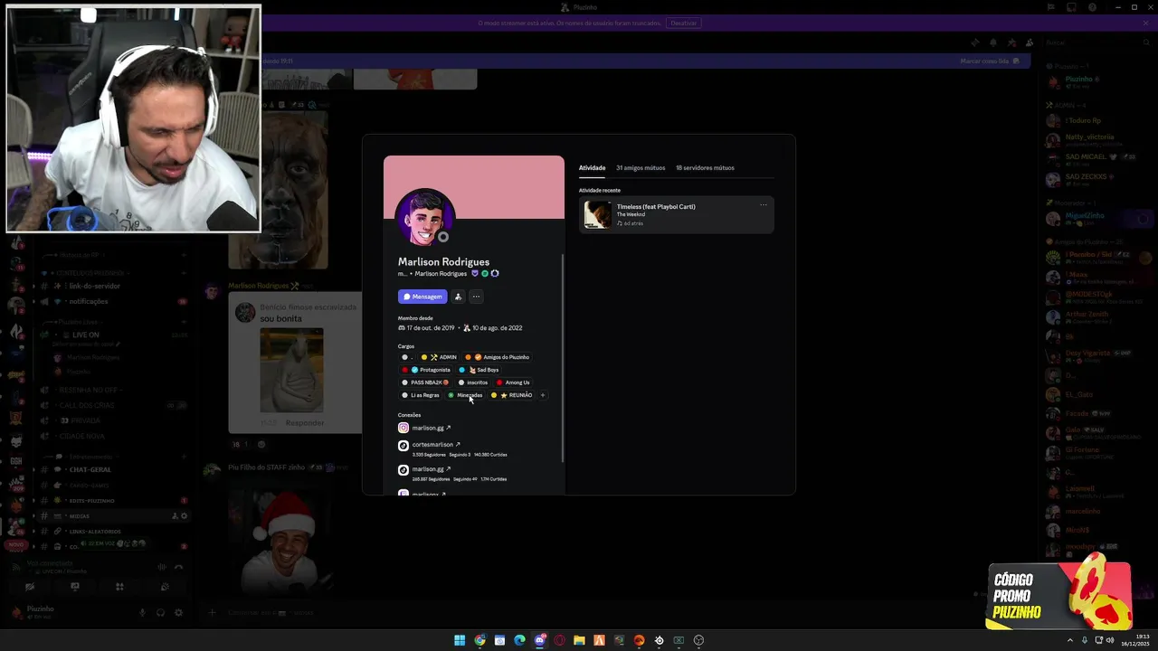This screenshot has width=1158, height=651.
Task: Open options for the Timeless activity card
Action: coord(764,205)
